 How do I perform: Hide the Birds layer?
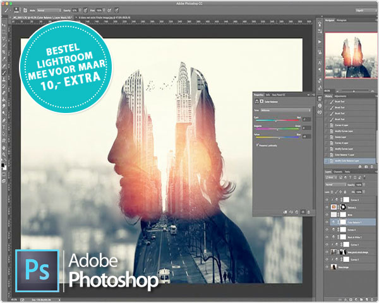click(327, 215)
